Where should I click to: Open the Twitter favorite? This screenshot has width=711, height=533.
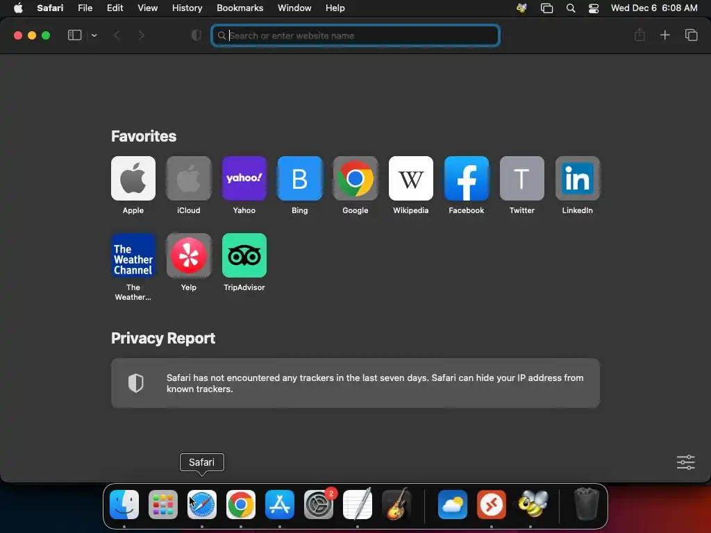522,178
